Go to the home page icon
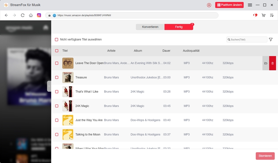Screen dimensions: 278x163 pos(31,15)
